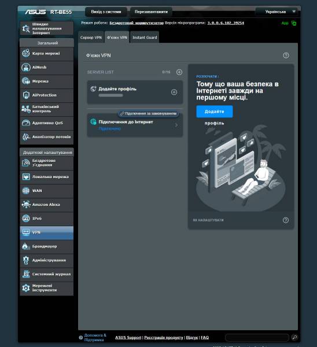Click the AiMesh sidebar icon
Image resolution: width=317 pixels, height=347 pixels.
point(26,67)
